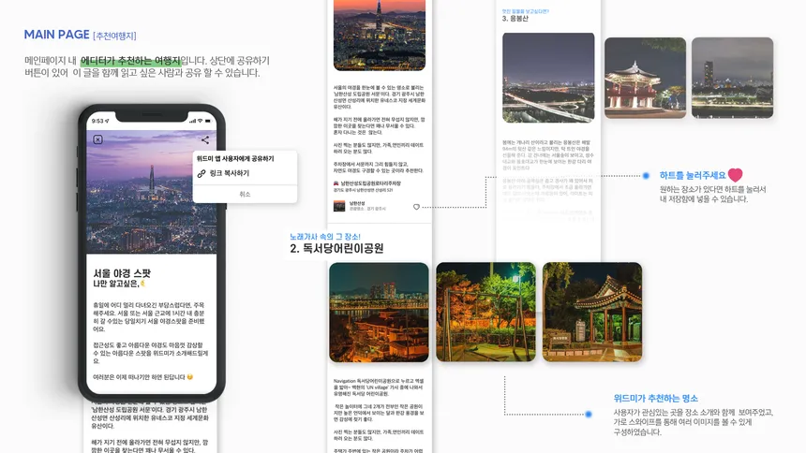Click the blue label 노래가사 속의 그 장소!

[325, 236]
